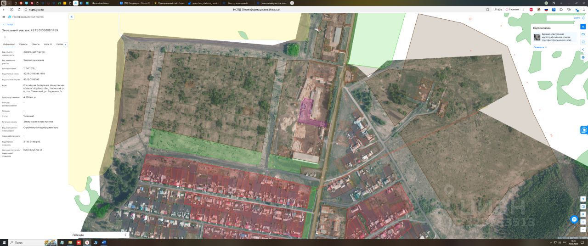Zoom out on the map

click(583, 229)
